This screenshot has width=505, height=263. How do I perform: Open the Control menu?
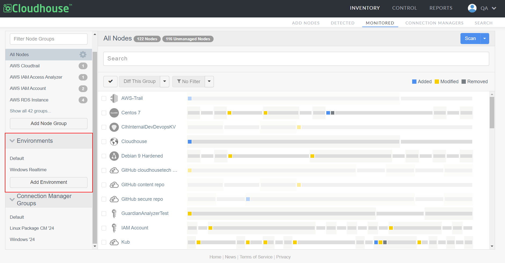pyautogui.click(x=405, y=8)
